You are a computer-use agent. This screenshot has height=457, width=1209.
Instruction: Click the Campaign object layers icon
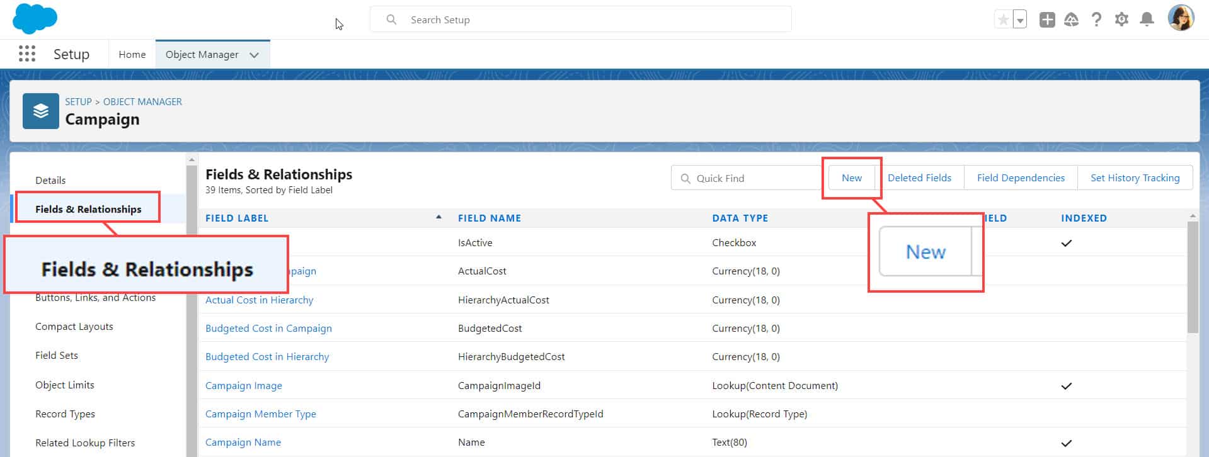coord(41,111)
